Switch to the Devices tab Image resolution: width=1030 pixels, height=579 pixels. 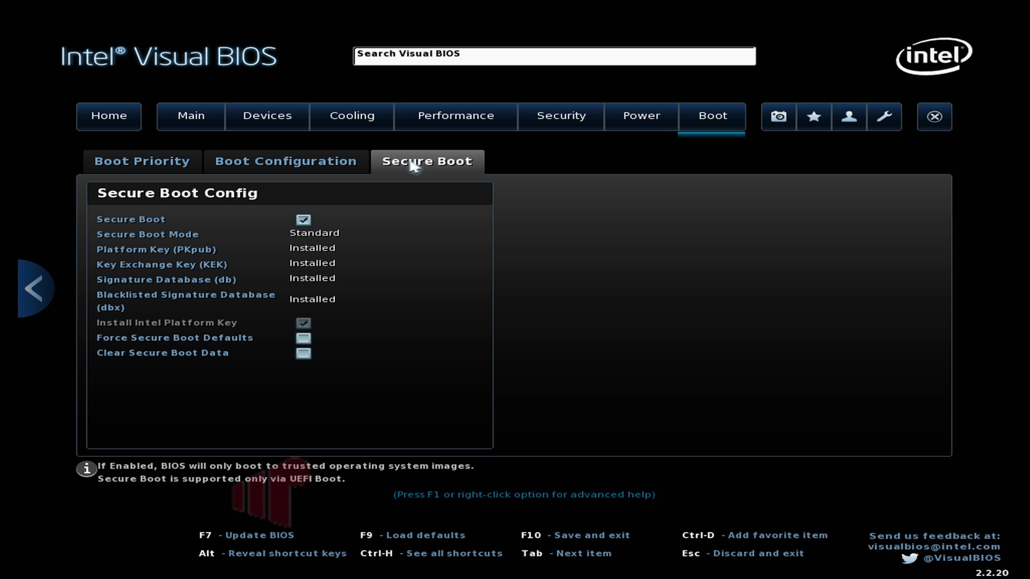click(x=267, y=116)
